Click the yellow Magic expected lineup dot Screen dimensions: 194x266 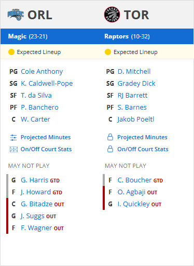pyautogui.click(x=11, y=52)
